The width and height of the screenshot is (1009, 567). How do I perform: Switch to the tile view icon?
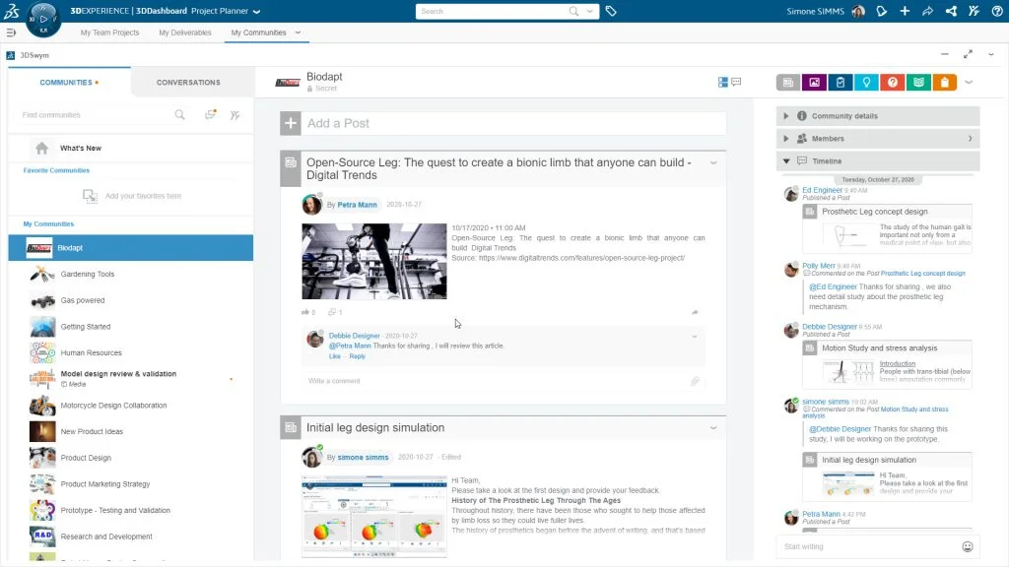click(x=722, y=82)
